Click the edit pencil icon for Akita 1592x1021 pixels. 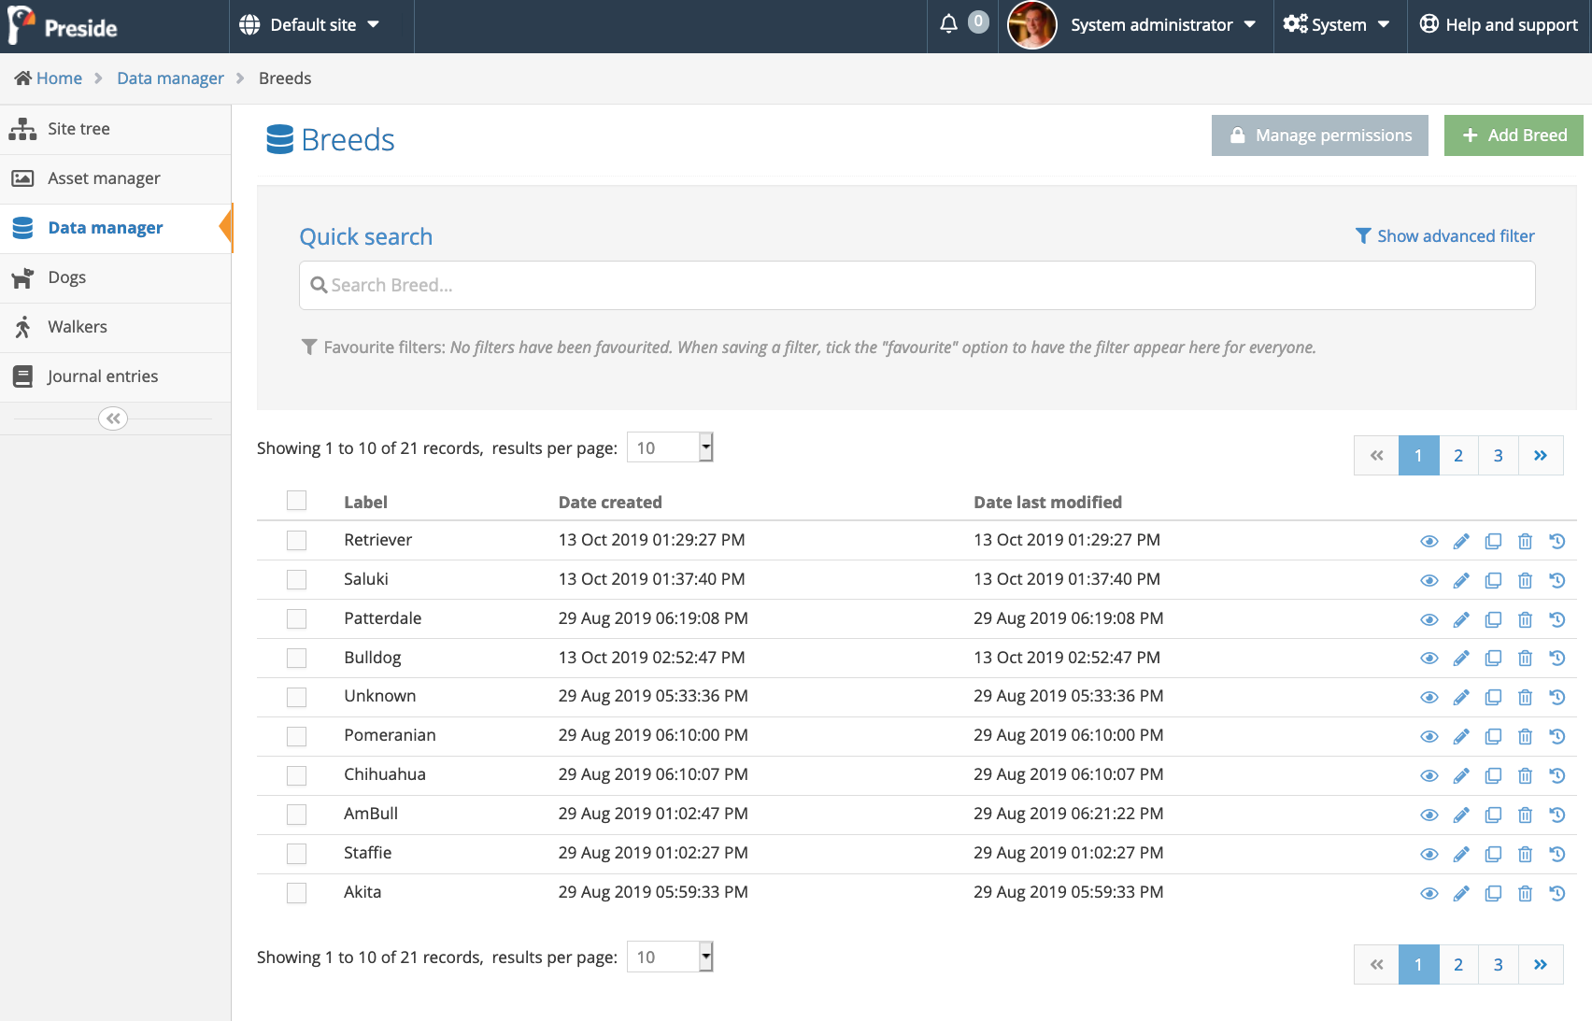coord(1461,894)
